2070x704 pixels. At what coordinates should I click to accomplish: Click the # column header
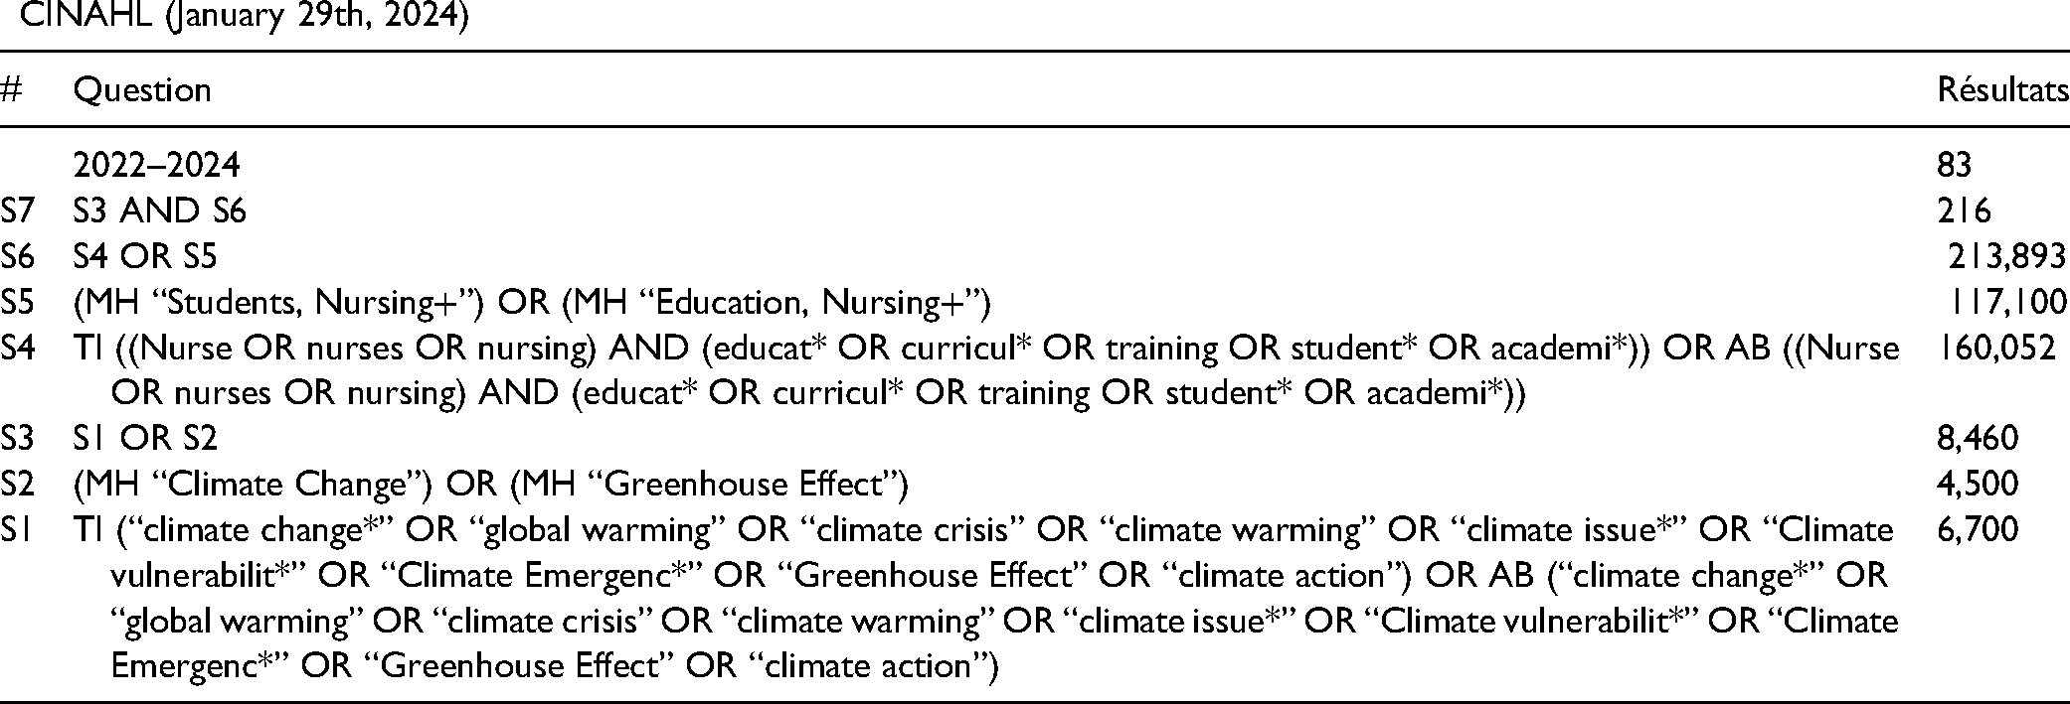[11, 90]
